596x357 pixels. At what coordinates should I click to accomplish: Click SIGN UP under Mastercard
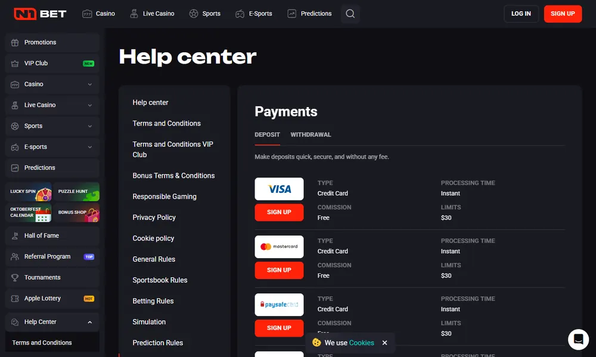click(279, 270)
